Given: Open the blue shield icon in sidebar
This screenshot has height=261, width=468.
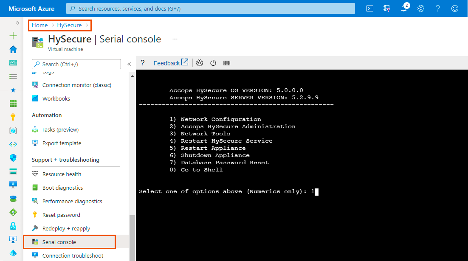Looking at the screenshot, I should coord(13,158).
